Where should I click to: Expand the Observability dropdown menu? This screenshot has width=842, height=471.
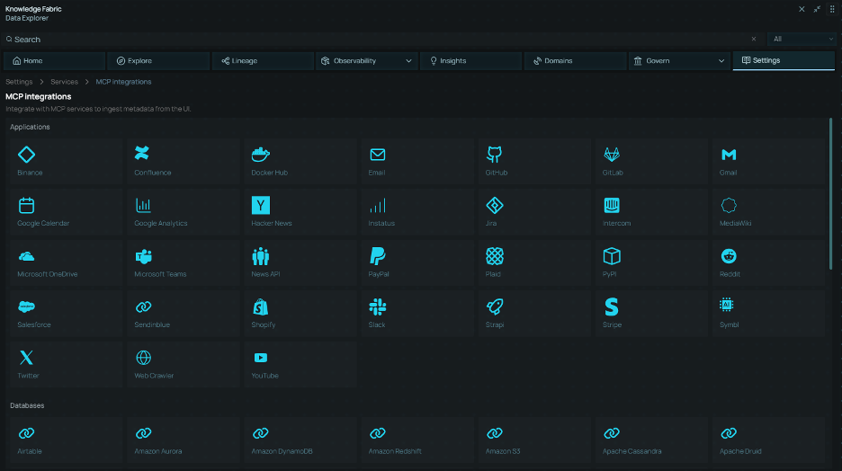pos(409,61)
